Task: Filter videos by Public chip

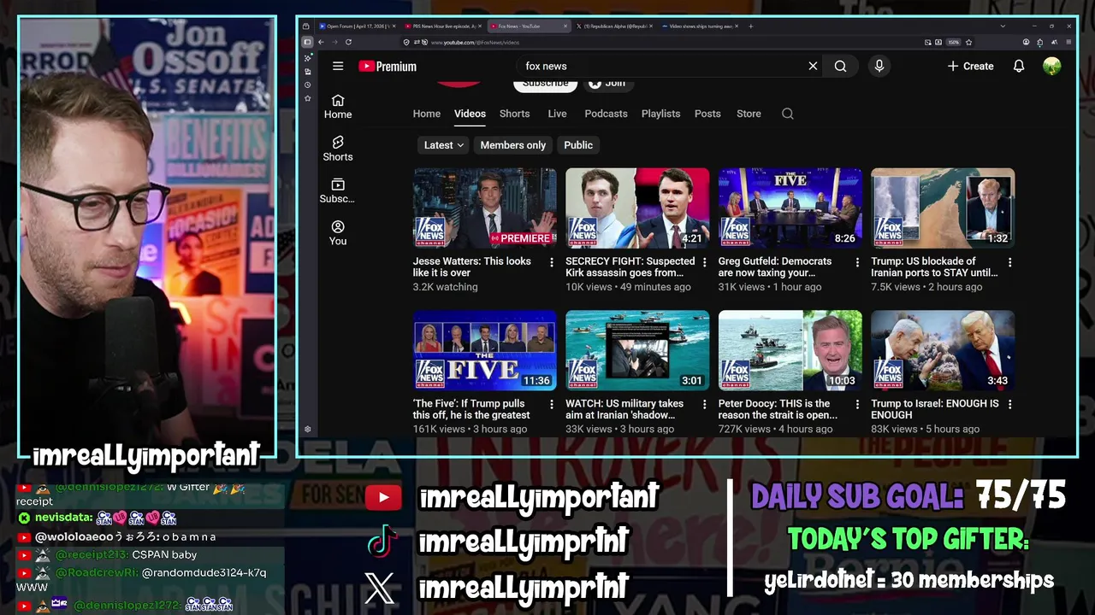Action: (x=578, y=145)
